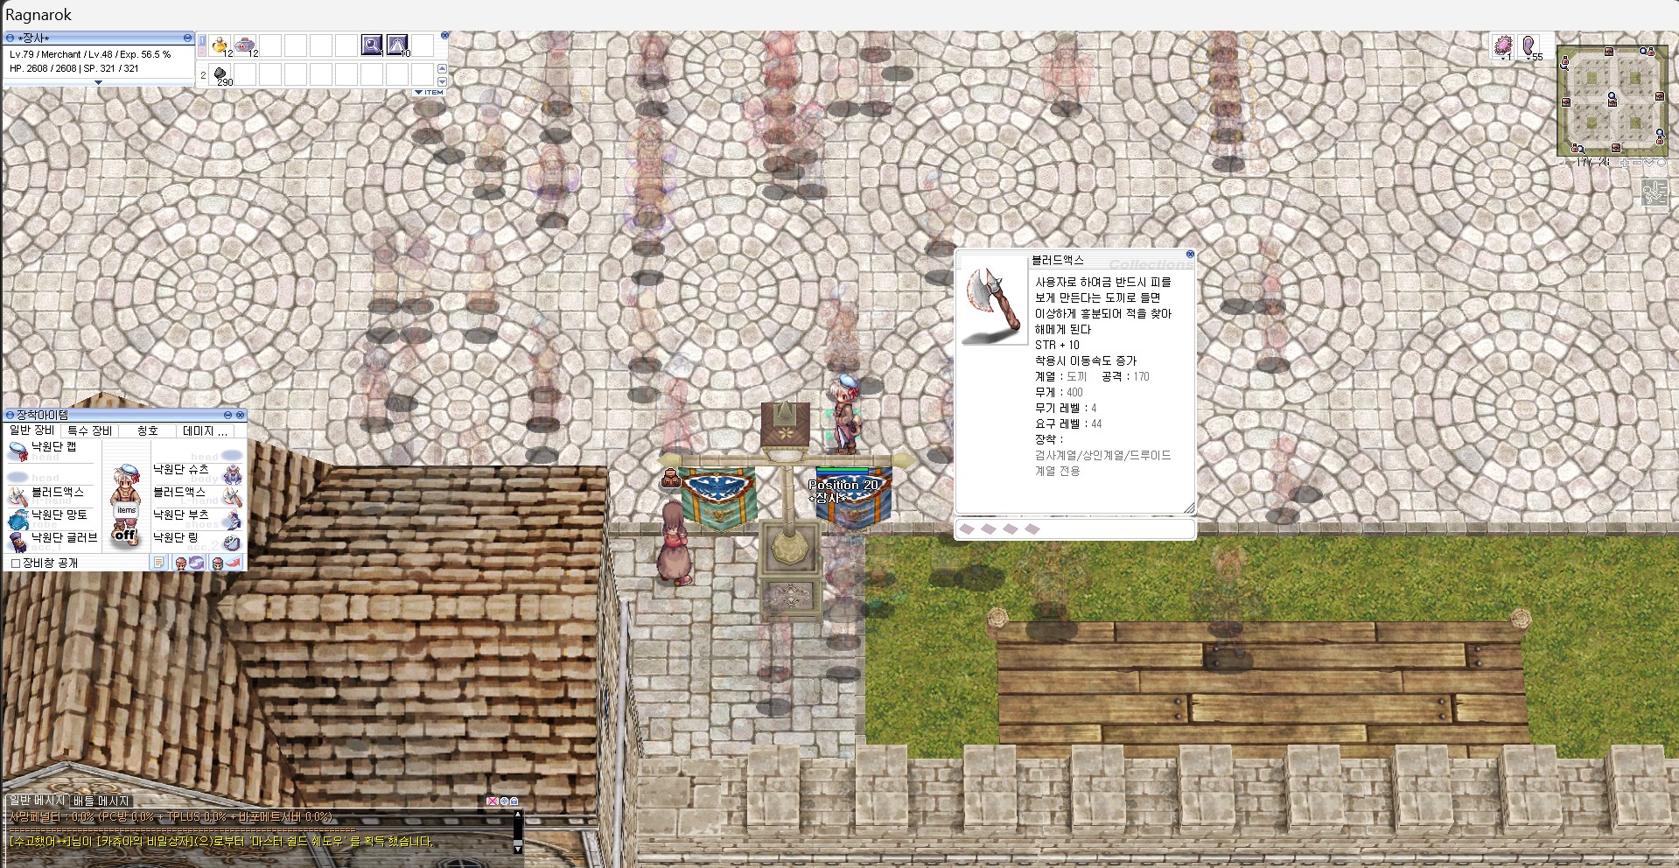Use the dark stone item with count 290
The width and height of the screenshot is (1679, 868).
point(220,74)
